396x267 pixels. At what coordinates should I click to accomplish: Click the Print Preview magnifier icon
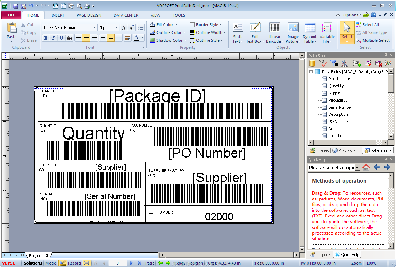(79, 6)
